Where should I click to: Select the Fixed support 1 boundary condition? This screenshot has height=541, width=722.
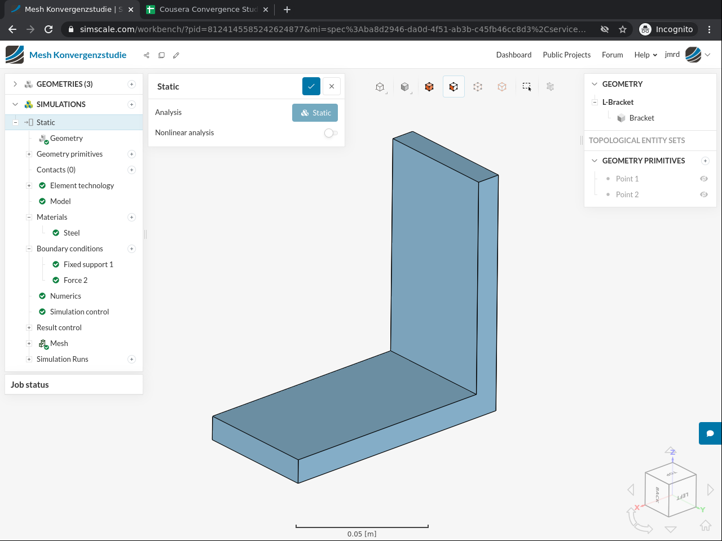88,264
